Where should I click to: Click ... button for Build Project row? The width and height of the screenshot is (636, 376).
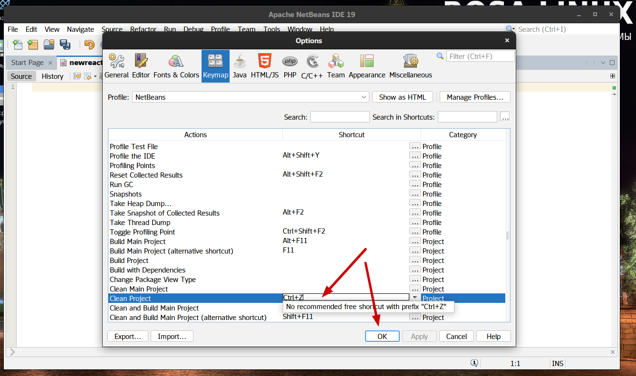(415, 260)
